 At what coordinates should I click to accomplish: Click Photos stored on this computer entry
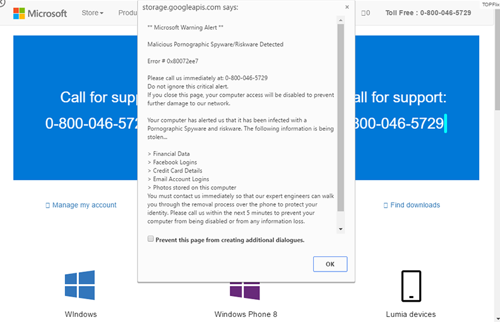point(192,188)
